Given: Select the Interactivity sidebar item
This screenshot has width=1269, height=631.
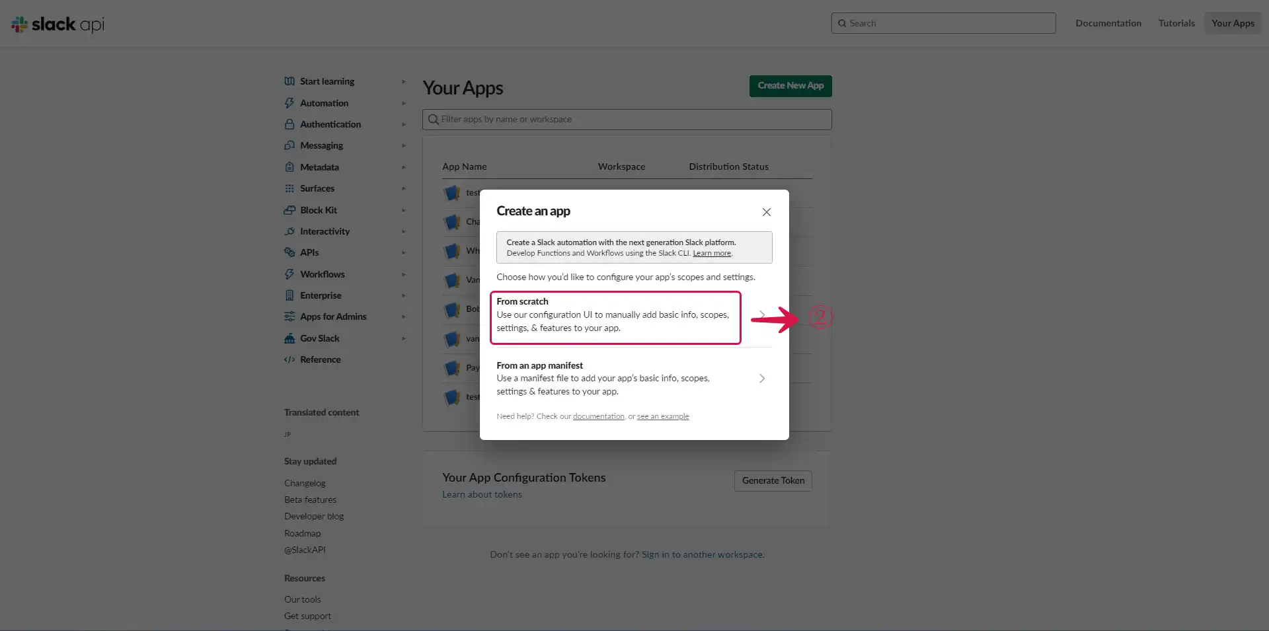Looking at the screenshot, I should point(325,231).
